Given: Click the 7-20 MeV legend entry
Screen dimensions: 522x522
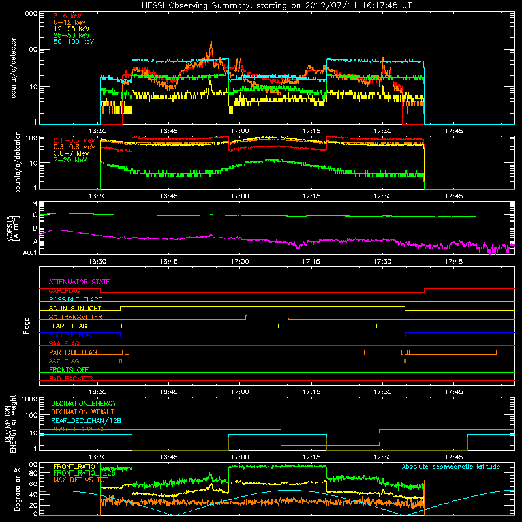Looking at the screenshot, I should tap(70, 160).
